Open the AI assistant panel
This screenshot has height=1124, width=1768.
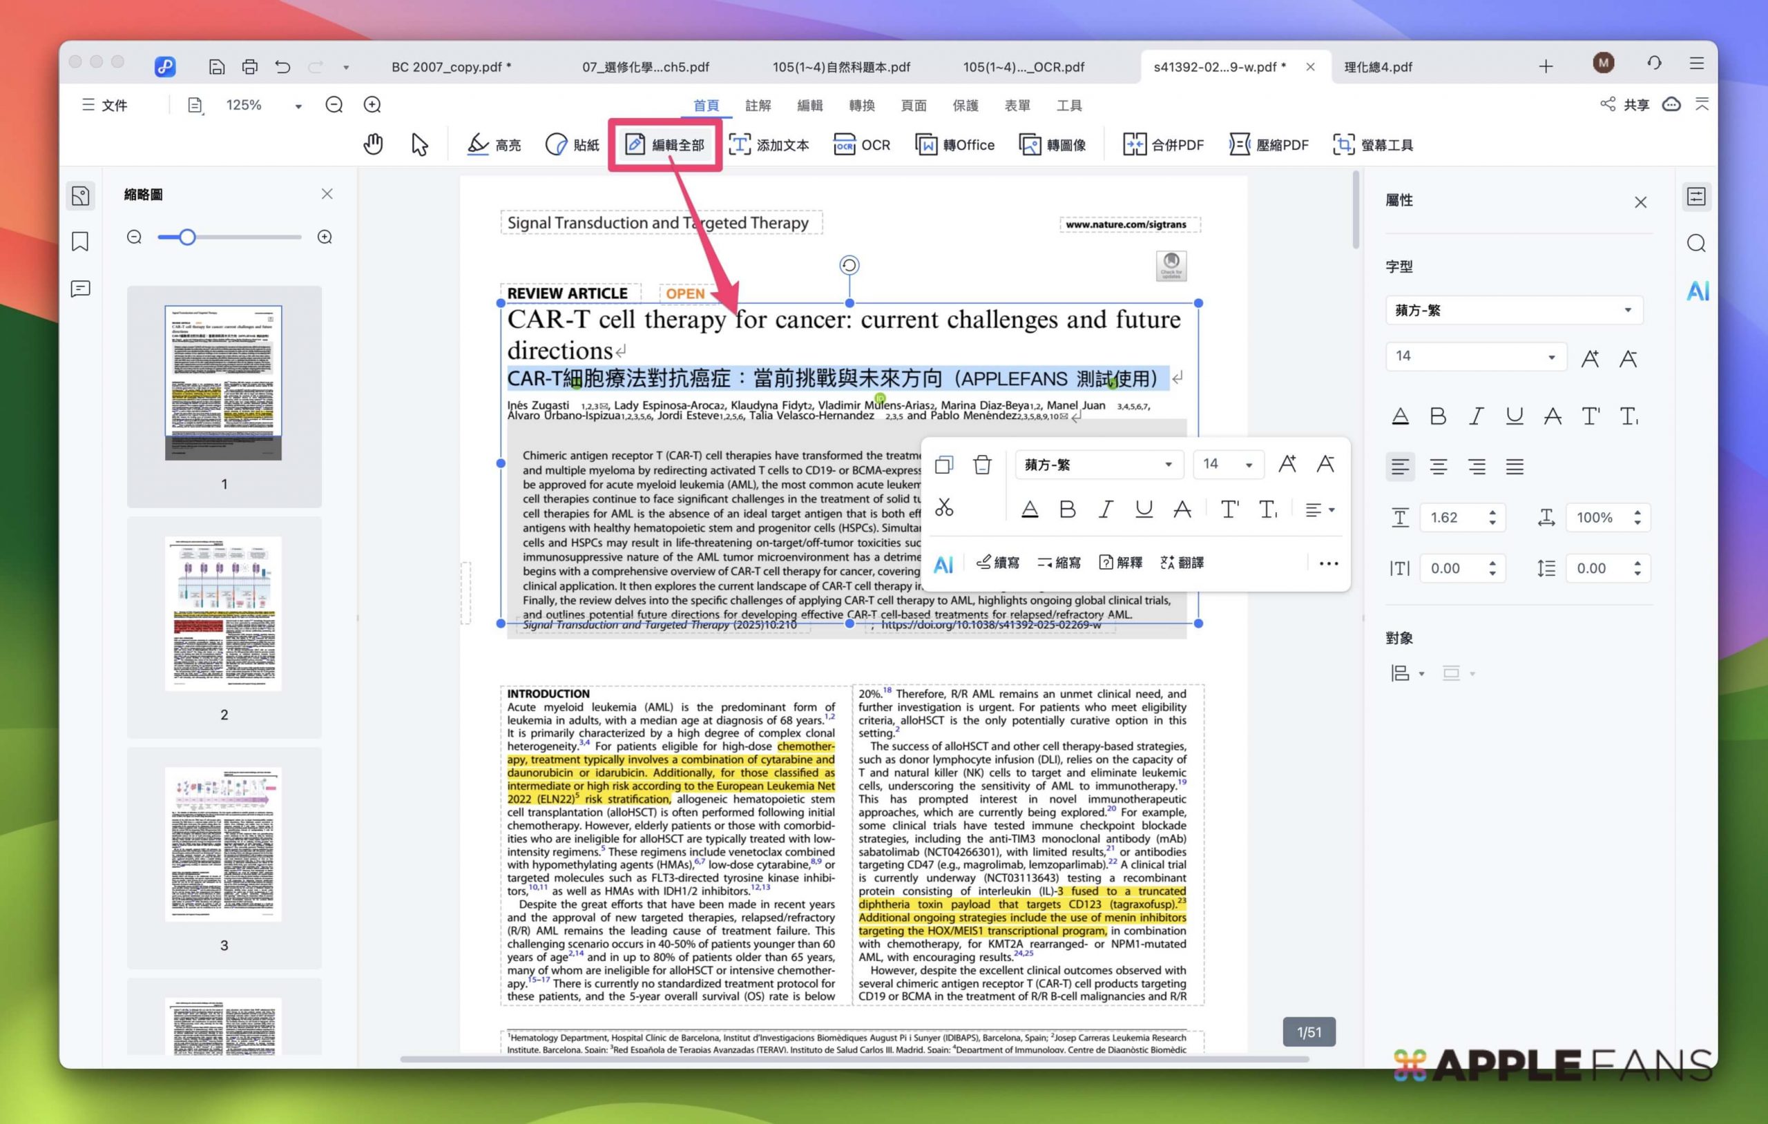point(1697,291)
